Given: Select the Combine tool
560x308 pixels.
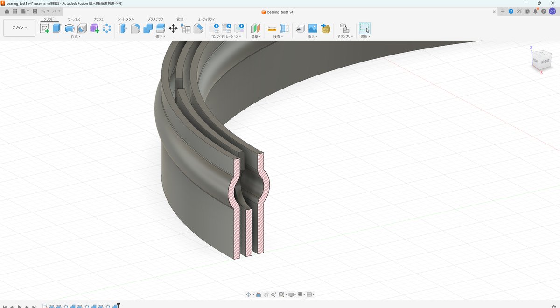Looking at the screenshot, I should coord(148,28).
